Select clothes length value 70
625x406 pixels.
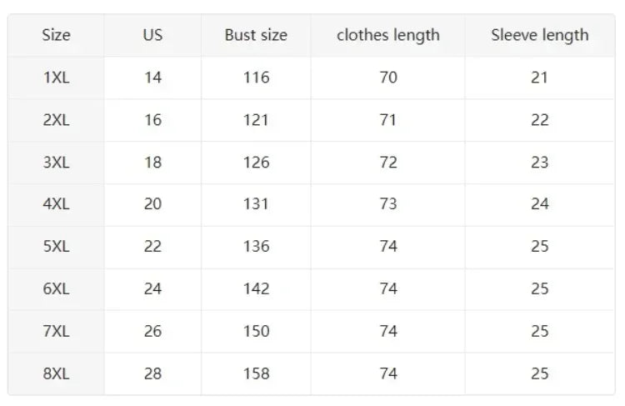pyautogui.click(x=387, y=78)
